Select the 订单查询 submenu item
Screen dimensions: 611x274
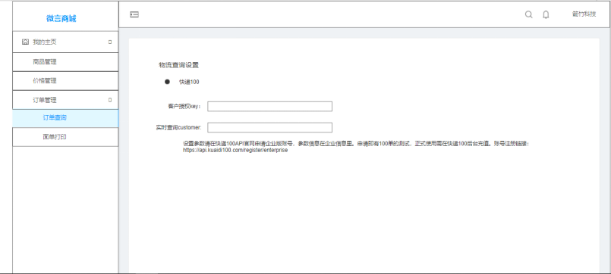pyautogui.click(x=65, y=118)
